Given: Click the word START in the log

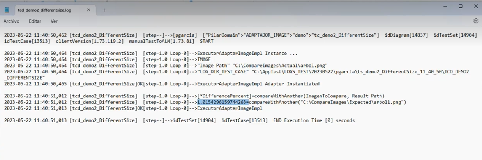Looking at the screenshot, I should (207, 41).
